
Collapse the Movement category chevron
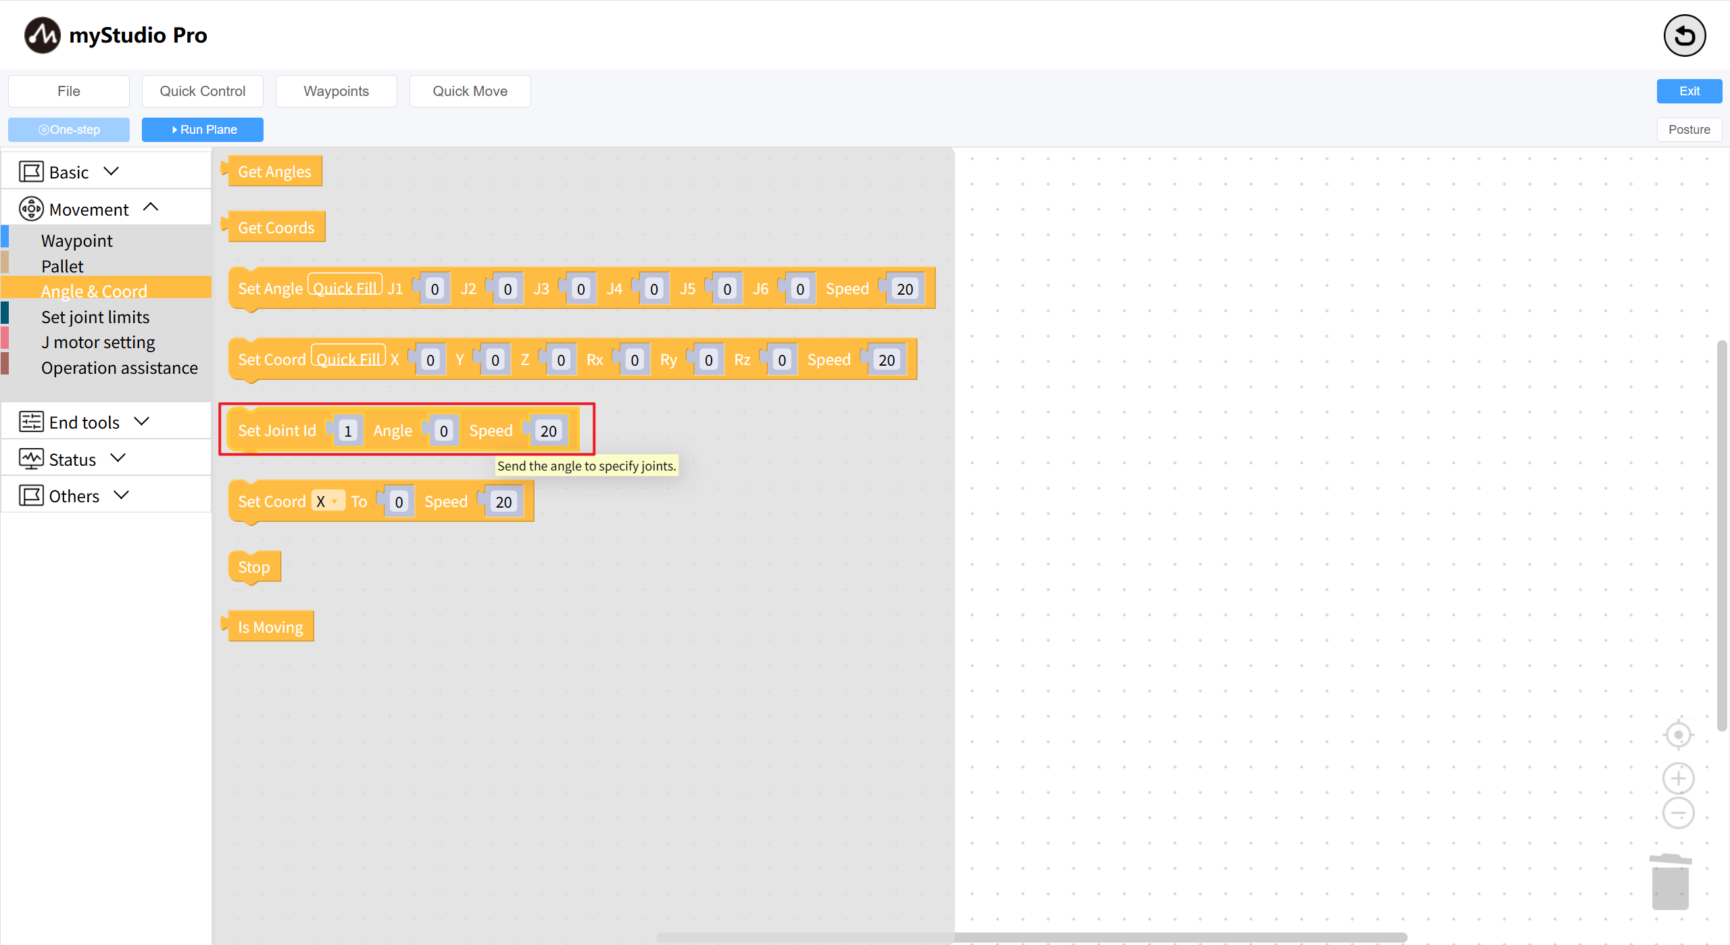click(x=151, y=208)
